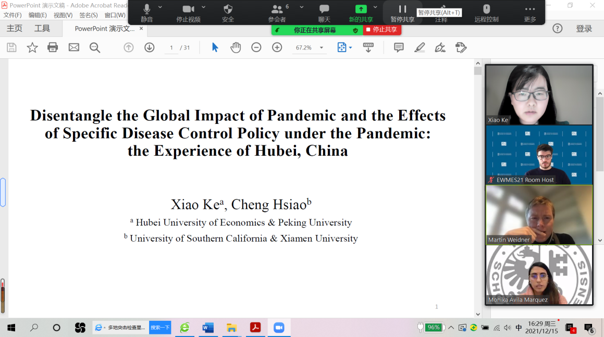Zoom in with the plus icon
This screenshot has height=337, width=604.
pos(277,47)
